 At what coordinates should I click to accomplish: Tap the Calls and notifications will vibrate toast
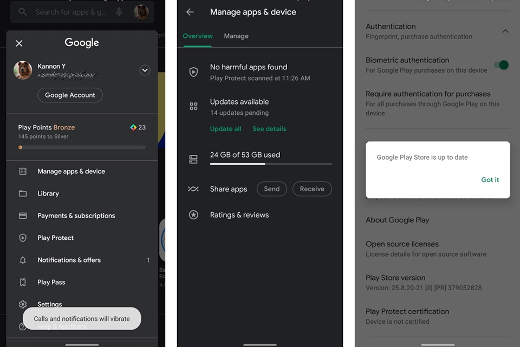(x=82, y=318)
